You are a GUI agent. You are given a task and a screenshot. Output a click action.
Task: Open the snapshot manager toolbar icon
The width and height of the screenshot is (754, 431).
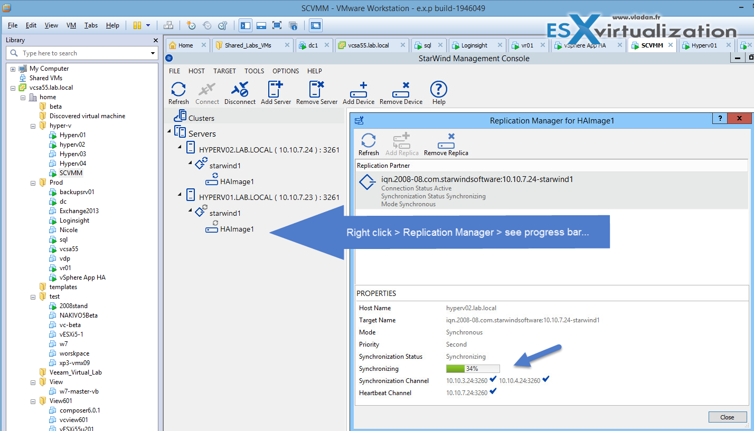pyautogui.click(x=222, y=25)
